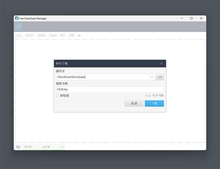Close the Free Download Manager window
Viewport: 220px width, 169px height.
(201, 18)
